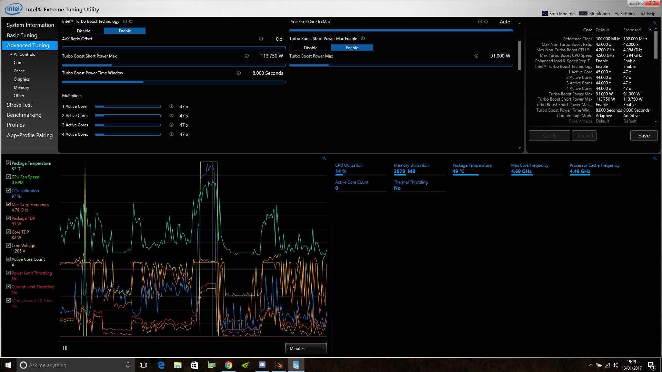Screen dimensions: 662x372
Task: Uncheck Active Core Count monitor
Action: [8, 259]
